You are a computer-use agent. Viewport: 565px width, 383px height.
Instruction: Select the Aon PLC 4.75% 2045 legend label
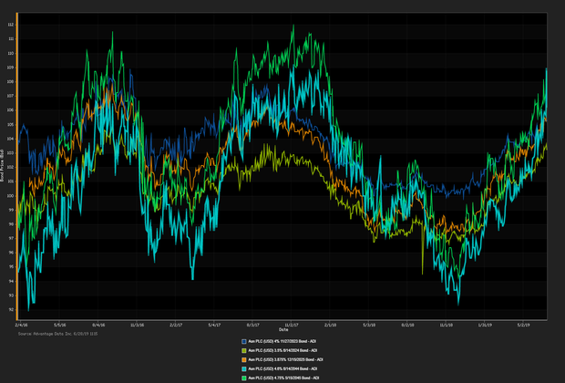pyautogui.click(x=283, y=378)
